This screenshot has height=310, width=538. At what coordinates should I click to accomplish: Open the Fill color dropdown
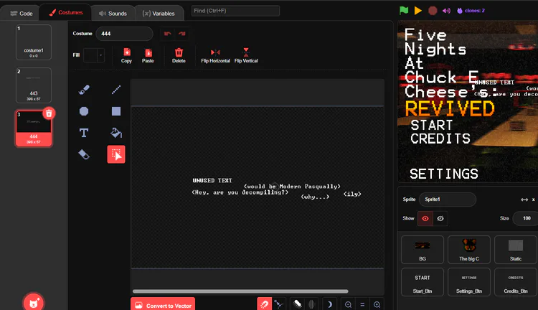tap(94, 55)
